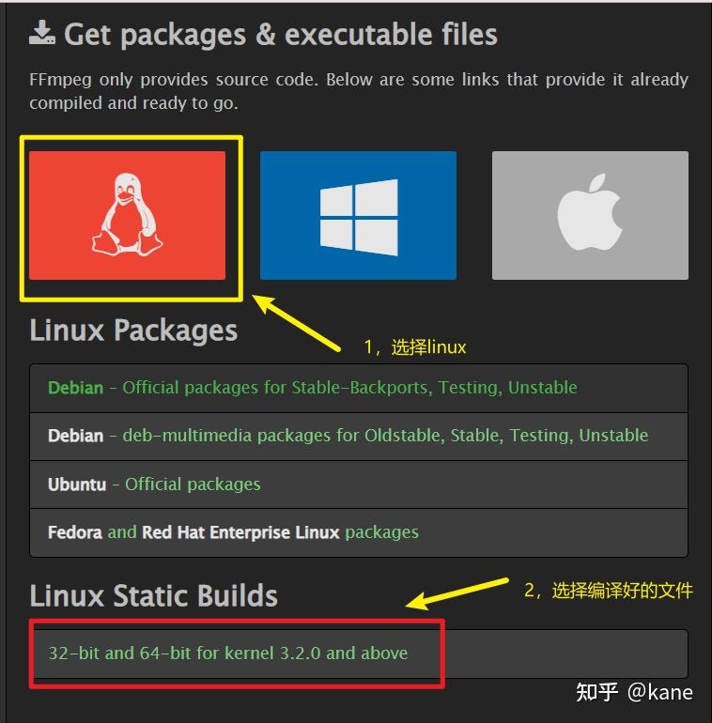Click the Linux Static Builds heading
This screenshot has height=723, width=712.
pyautogui.click(x=153, y=595)
